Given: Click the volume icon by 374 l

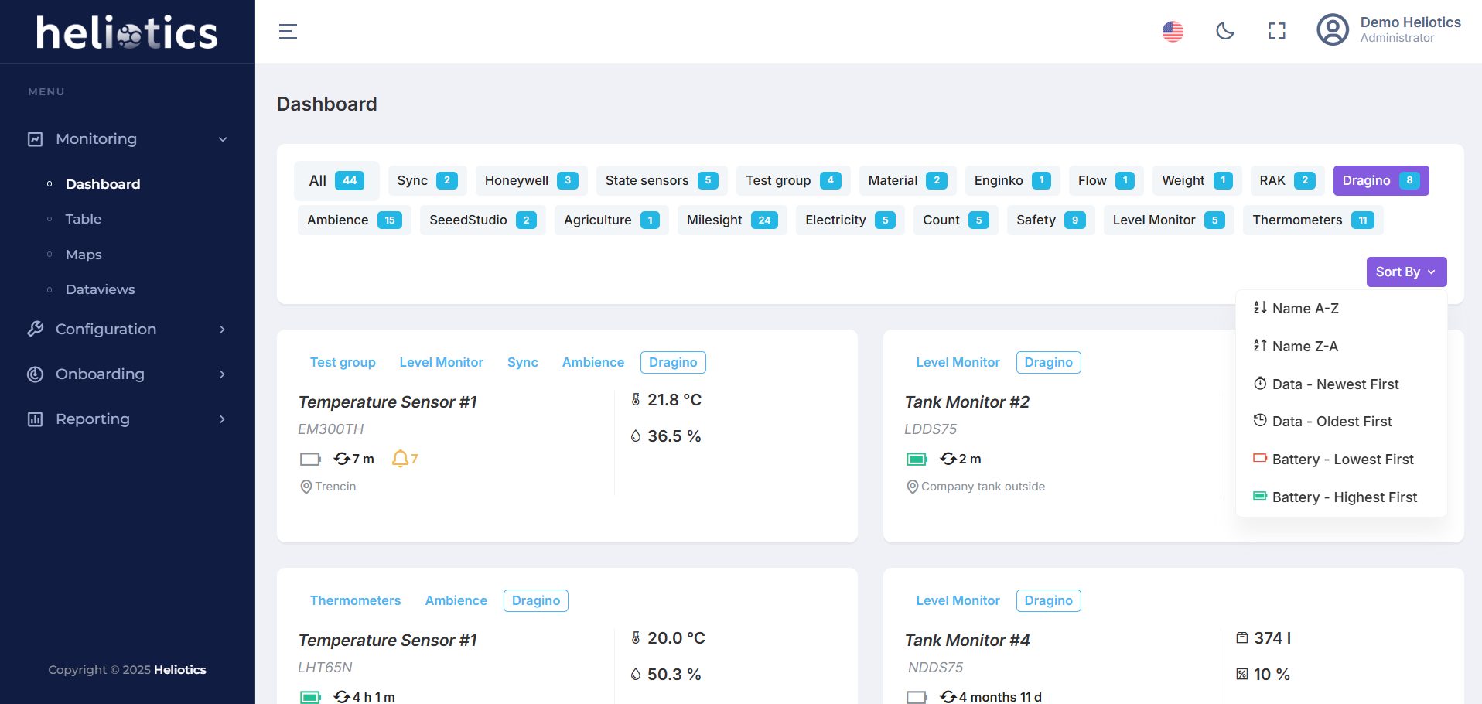Looking at the screenshot, I should [1242, 638].
